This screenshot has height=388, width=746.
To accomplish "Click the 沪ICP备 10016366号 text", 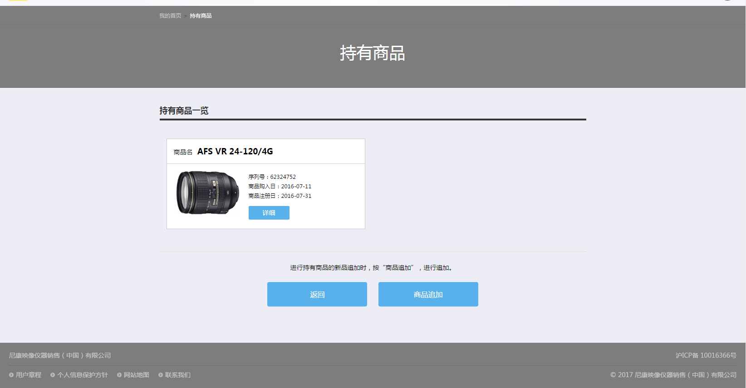I will click(706, 355).
